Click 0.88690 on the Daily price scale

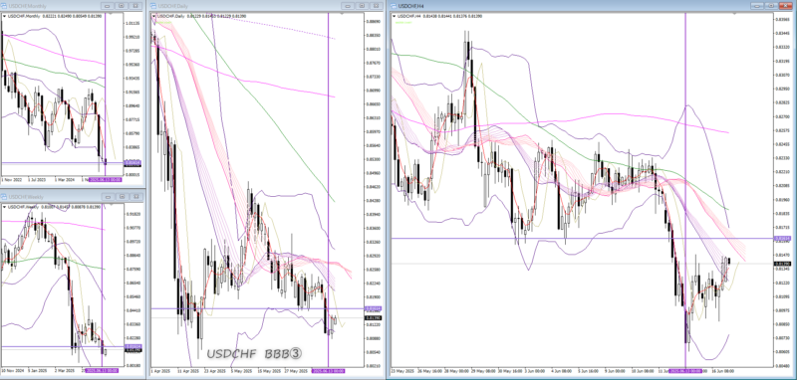(x=374, y=22)
